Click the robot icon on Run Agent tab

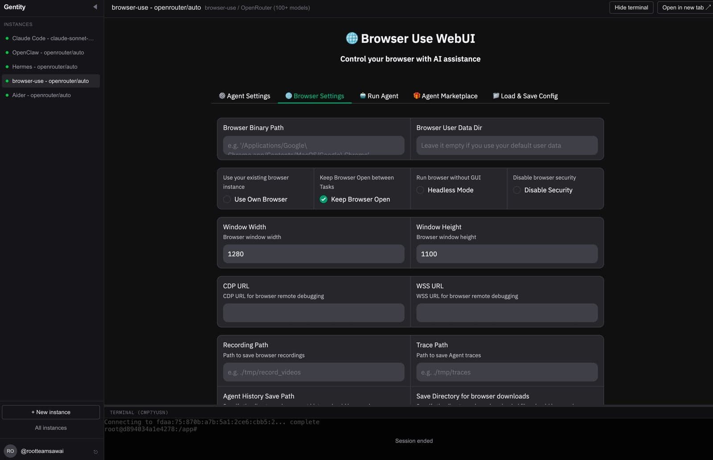363,95
